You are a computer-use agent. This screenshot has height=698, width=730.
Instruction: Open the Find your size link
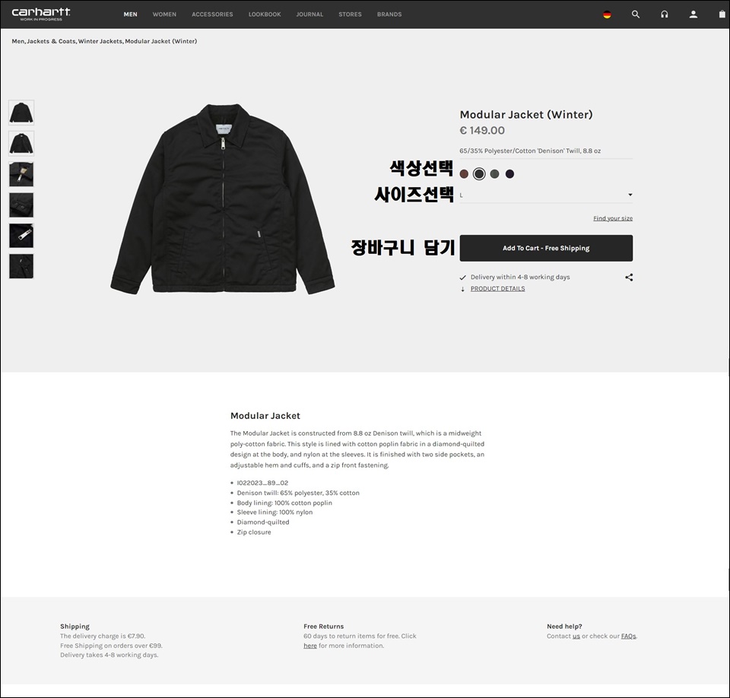tap(613, 218)
